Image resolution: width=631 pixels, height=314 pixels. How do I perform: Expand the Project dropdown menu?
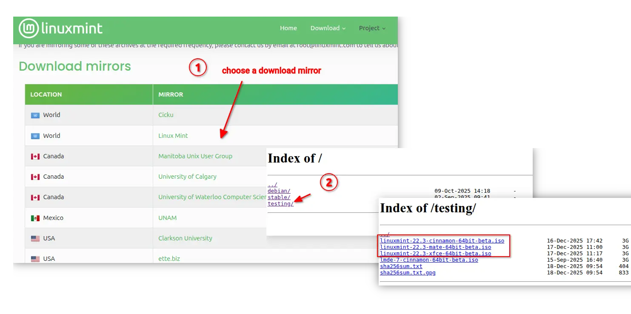[372, 28]
